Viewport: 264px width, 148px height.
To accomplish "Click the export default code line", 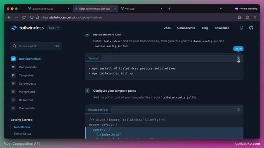I will [x=103, y=125].
